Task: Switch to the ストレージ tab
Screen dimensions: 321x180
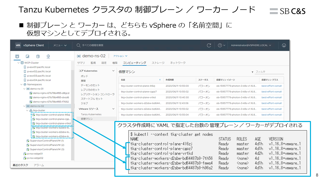Action: (158, 63)
